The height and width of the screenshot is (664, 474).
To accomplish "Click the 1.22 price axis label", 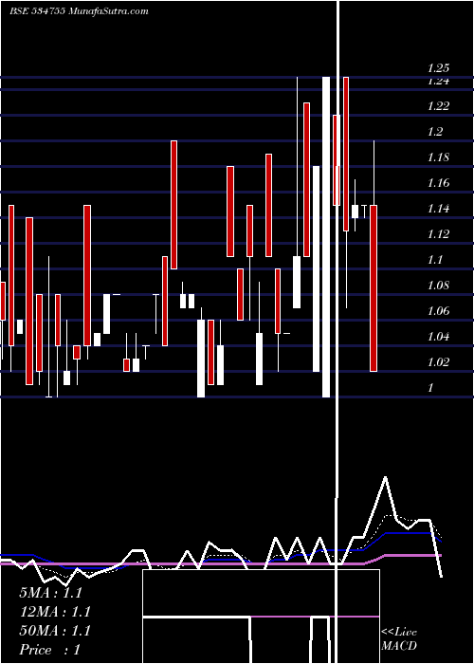I will click(438, 106).
